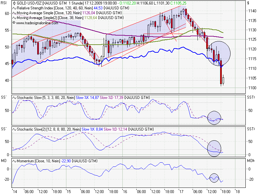Viewport: 259px width, 194px height.
Task: Click the Momentum value -22,90
Action: click(66, 161)
